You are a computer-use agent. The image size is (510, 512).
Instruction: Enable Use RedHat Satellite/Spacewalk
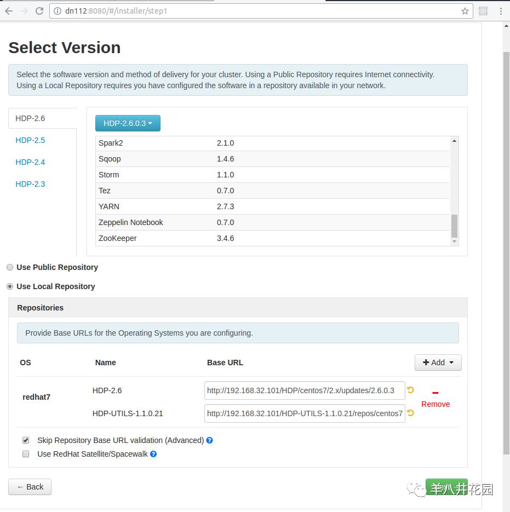pos(26,454)
